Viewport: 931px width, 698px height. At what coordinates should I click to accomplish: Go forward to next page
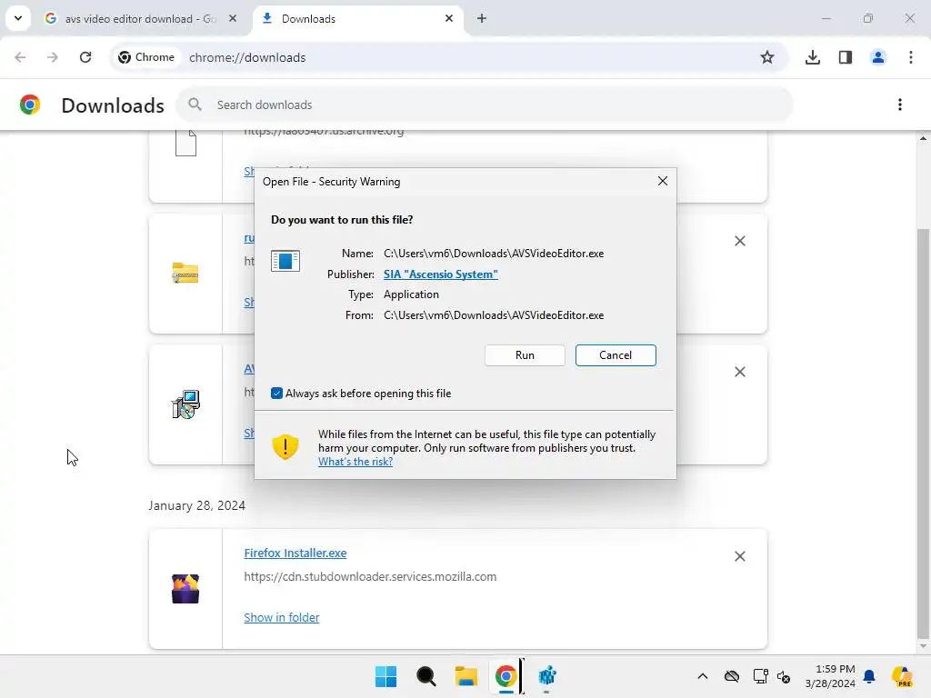tap(52, 57)
